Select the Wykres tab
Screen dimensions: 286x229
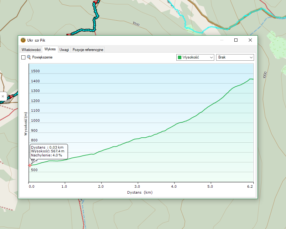point(50,49)
